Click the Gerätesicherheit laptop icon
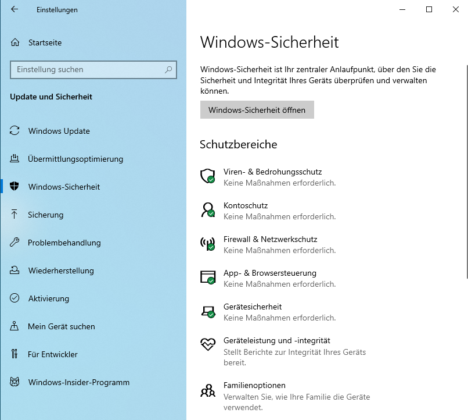Image resolution: width=468 pixels, height=420 pixels. pos(208,312)
